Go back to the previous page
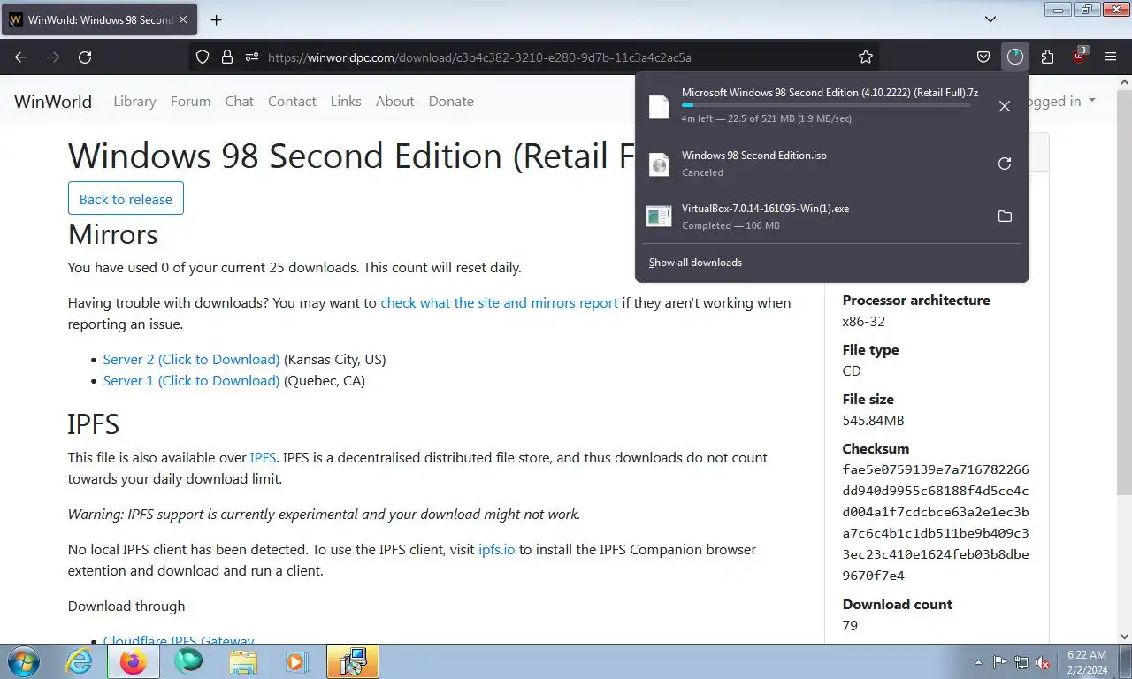 (x=21, y=57)
